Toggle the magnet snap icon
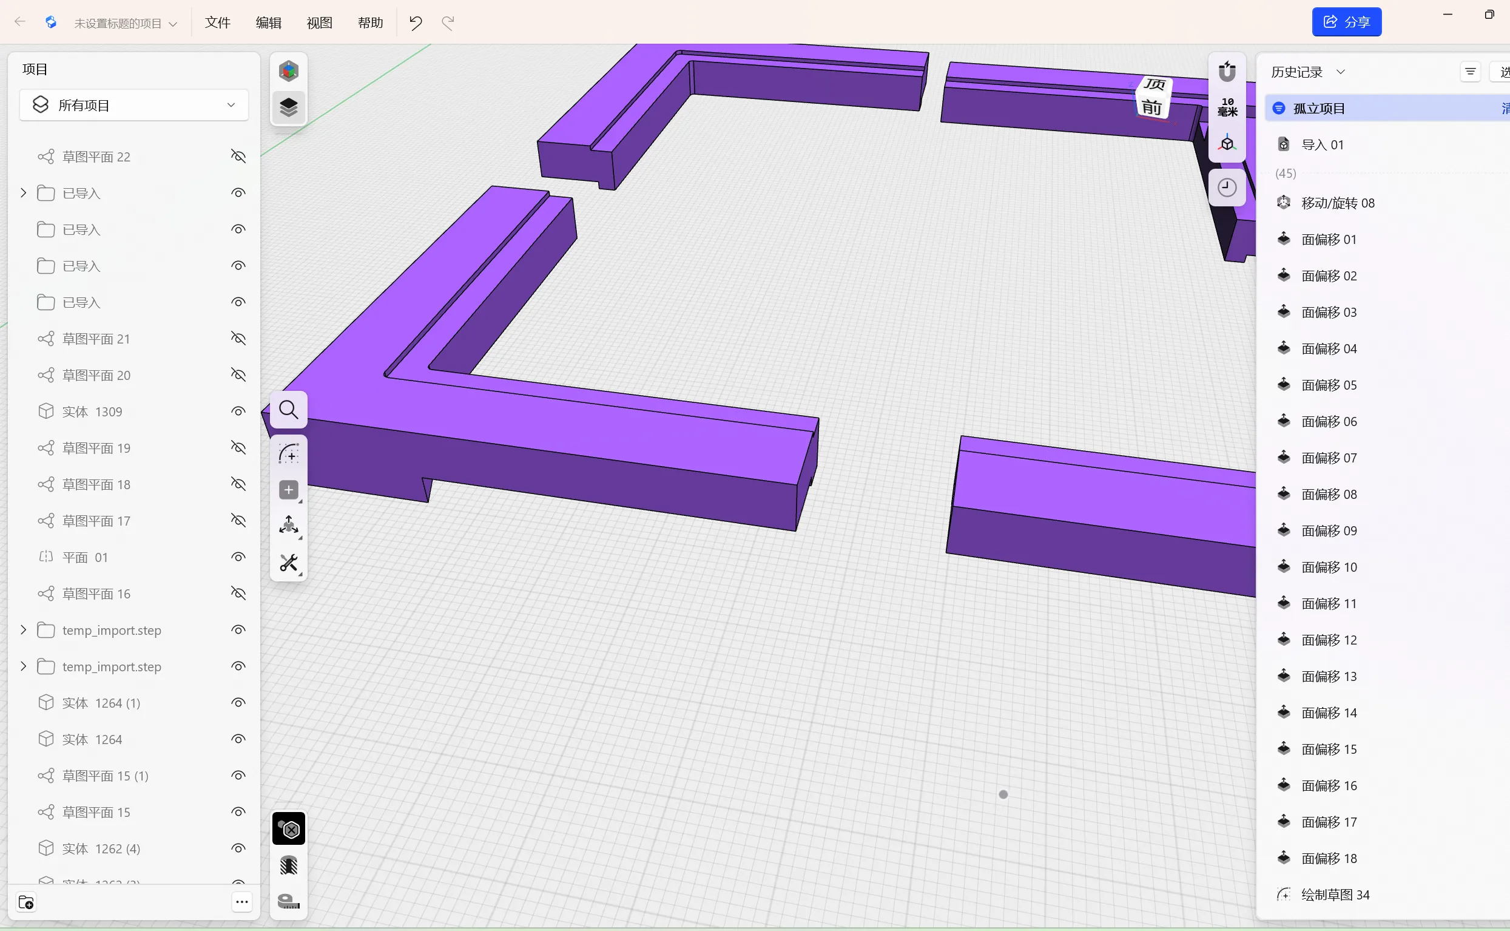1510x931 pixels. [x=1227, y=72]
